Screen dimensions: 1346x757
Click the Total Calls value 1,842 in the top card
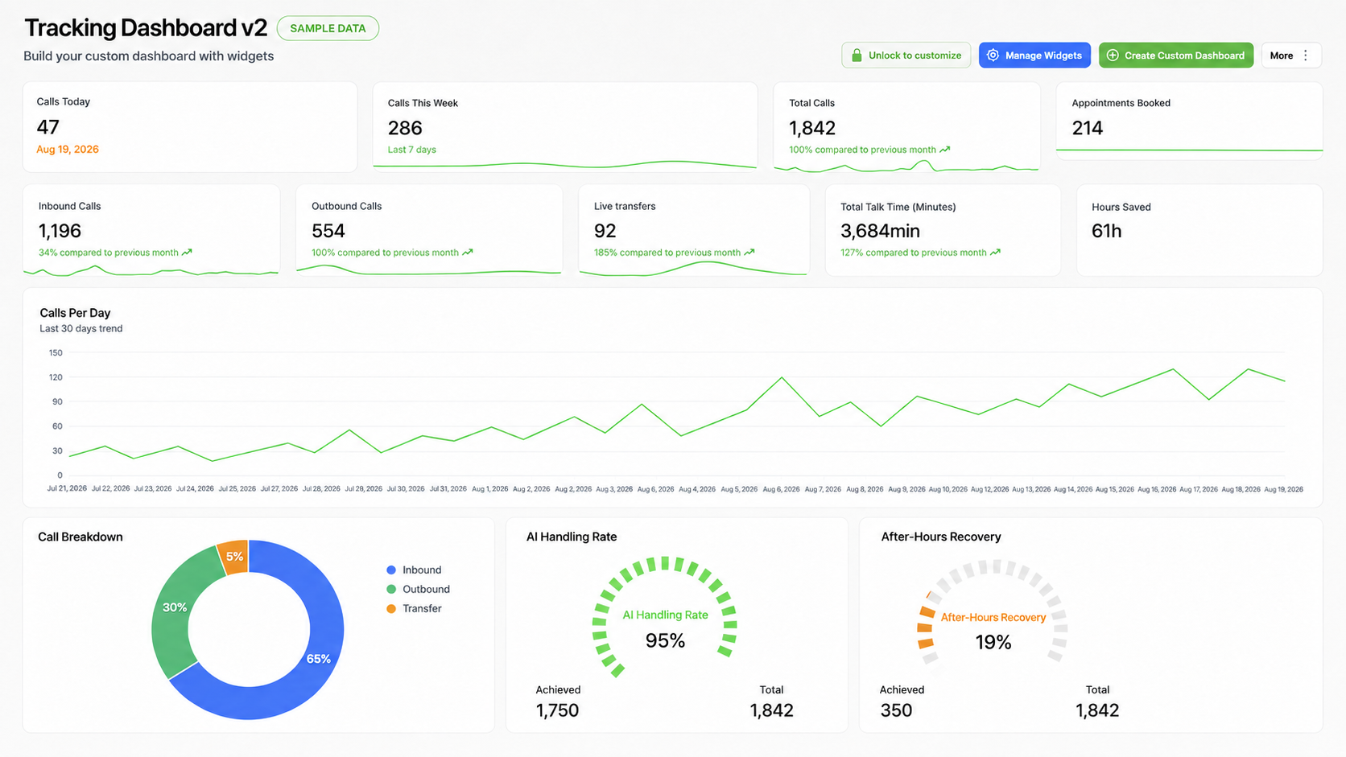812,128
